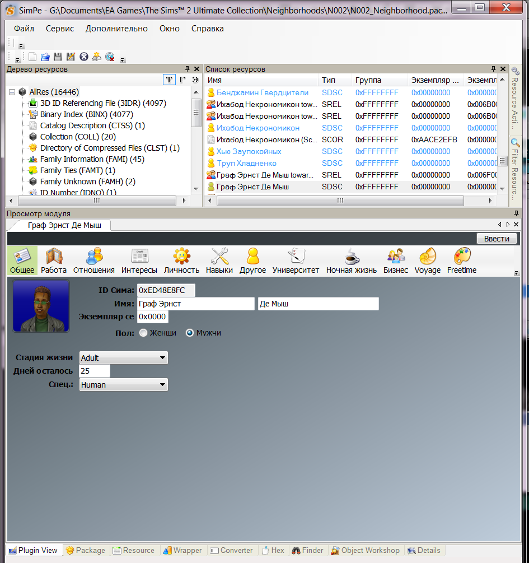
Task: Open the Личность personality section
Action: (181, 261)
